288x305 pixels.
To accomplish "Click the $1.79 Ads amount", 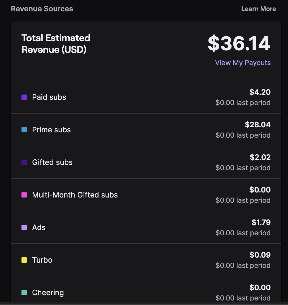I will click(261, 222).
